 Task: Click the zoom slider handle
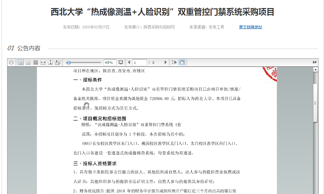[x=68, y=63]
